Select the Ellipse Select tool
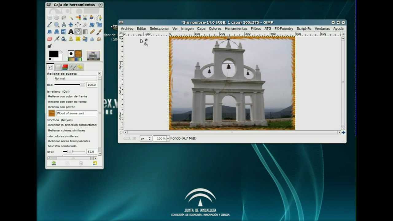 click(57, 17)
